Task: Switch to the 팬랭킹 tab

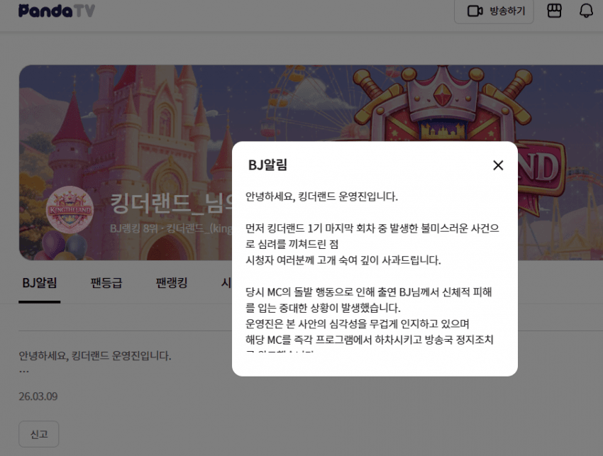Action: (172, 282)
